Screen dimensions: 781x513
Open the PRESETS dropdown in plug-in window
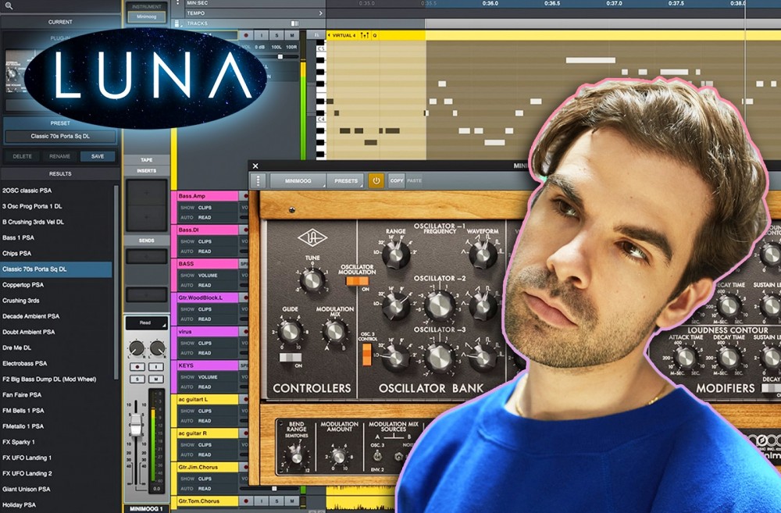pos(346,181)
